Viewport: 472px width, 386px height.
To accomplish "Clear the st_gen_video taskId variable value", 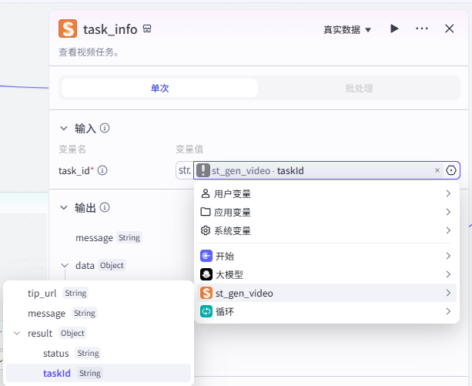I will click(x=437, y=170).
